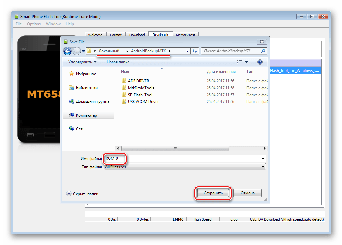Viewport: 342px width, 245px height.
Task: Open Help menu in Flash Tool window
Action: tap(70, 24)
